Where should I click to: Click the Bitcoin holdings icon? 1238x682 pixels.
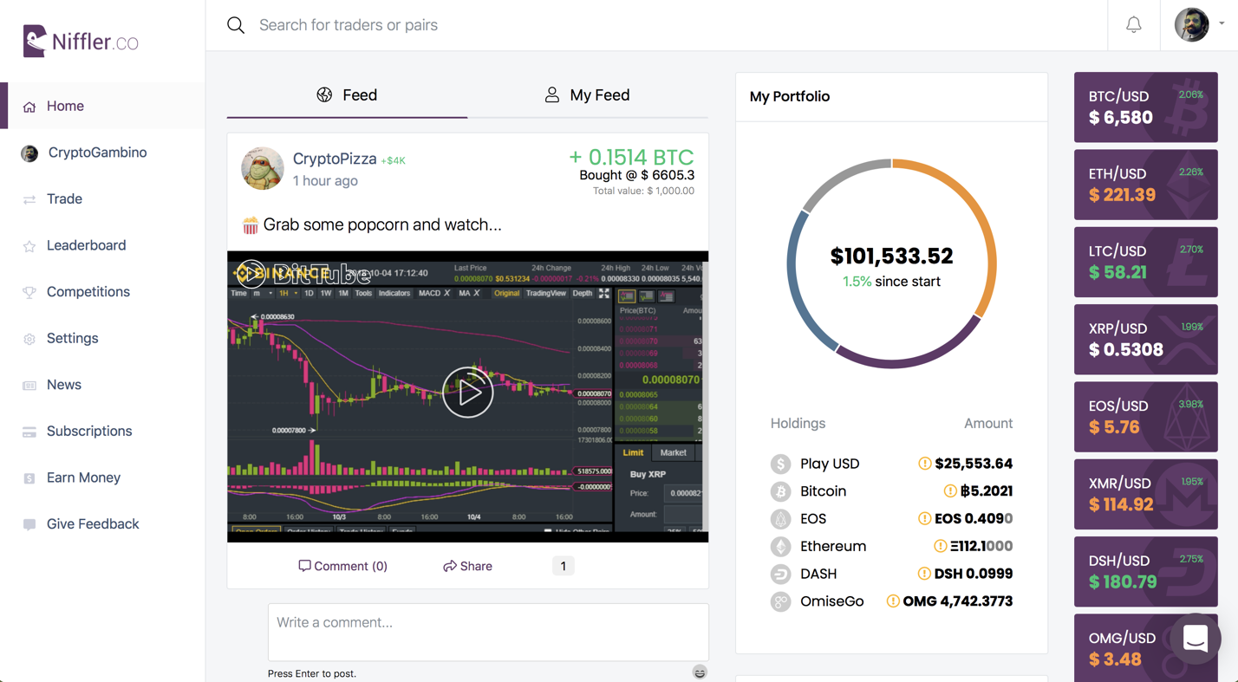tap(780, 491)
